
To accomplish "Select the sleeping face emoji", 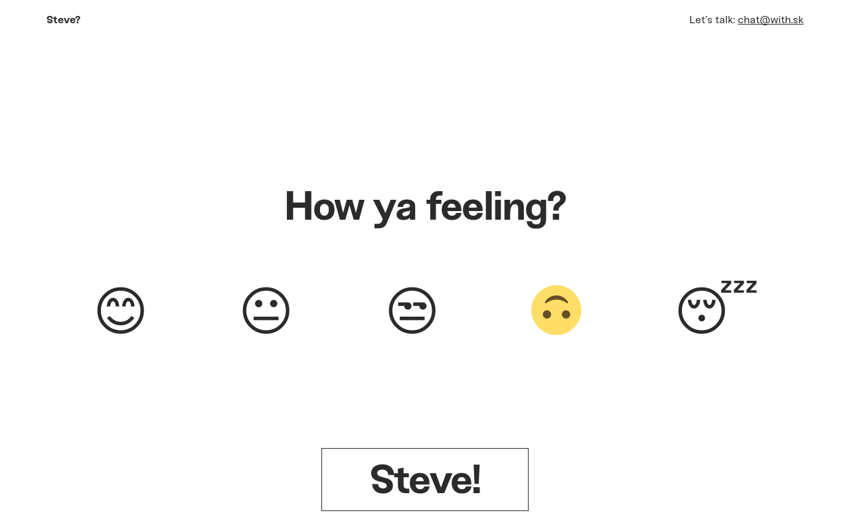I will 702,310.
